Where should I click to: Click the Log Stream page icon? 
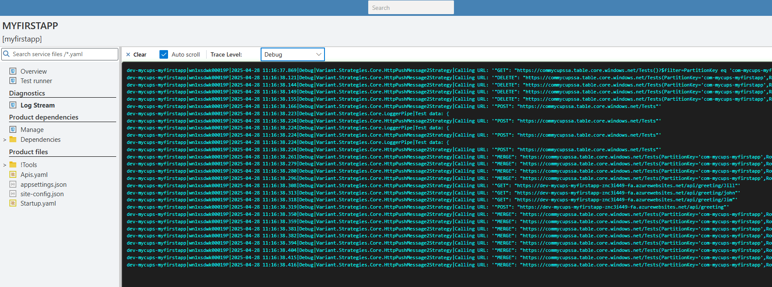(13, 105)
